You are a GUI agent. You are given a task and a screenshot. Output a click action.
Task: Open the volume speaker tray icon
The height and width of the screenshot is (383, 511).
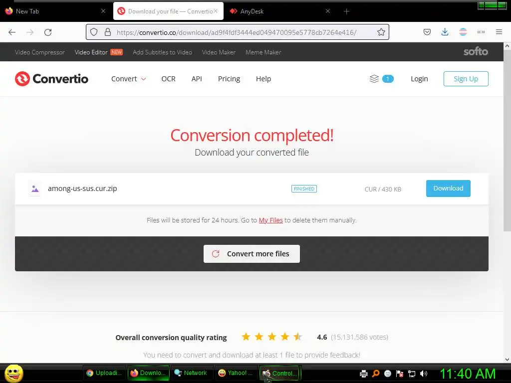tap(423, 374)
